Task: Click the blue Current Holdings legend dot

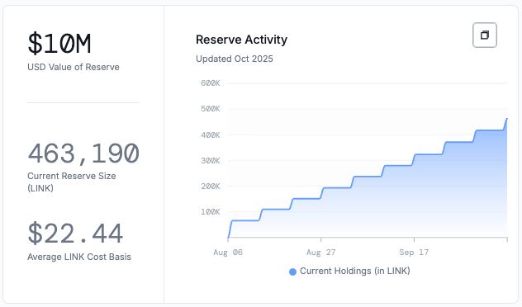Action: point(292,272)
